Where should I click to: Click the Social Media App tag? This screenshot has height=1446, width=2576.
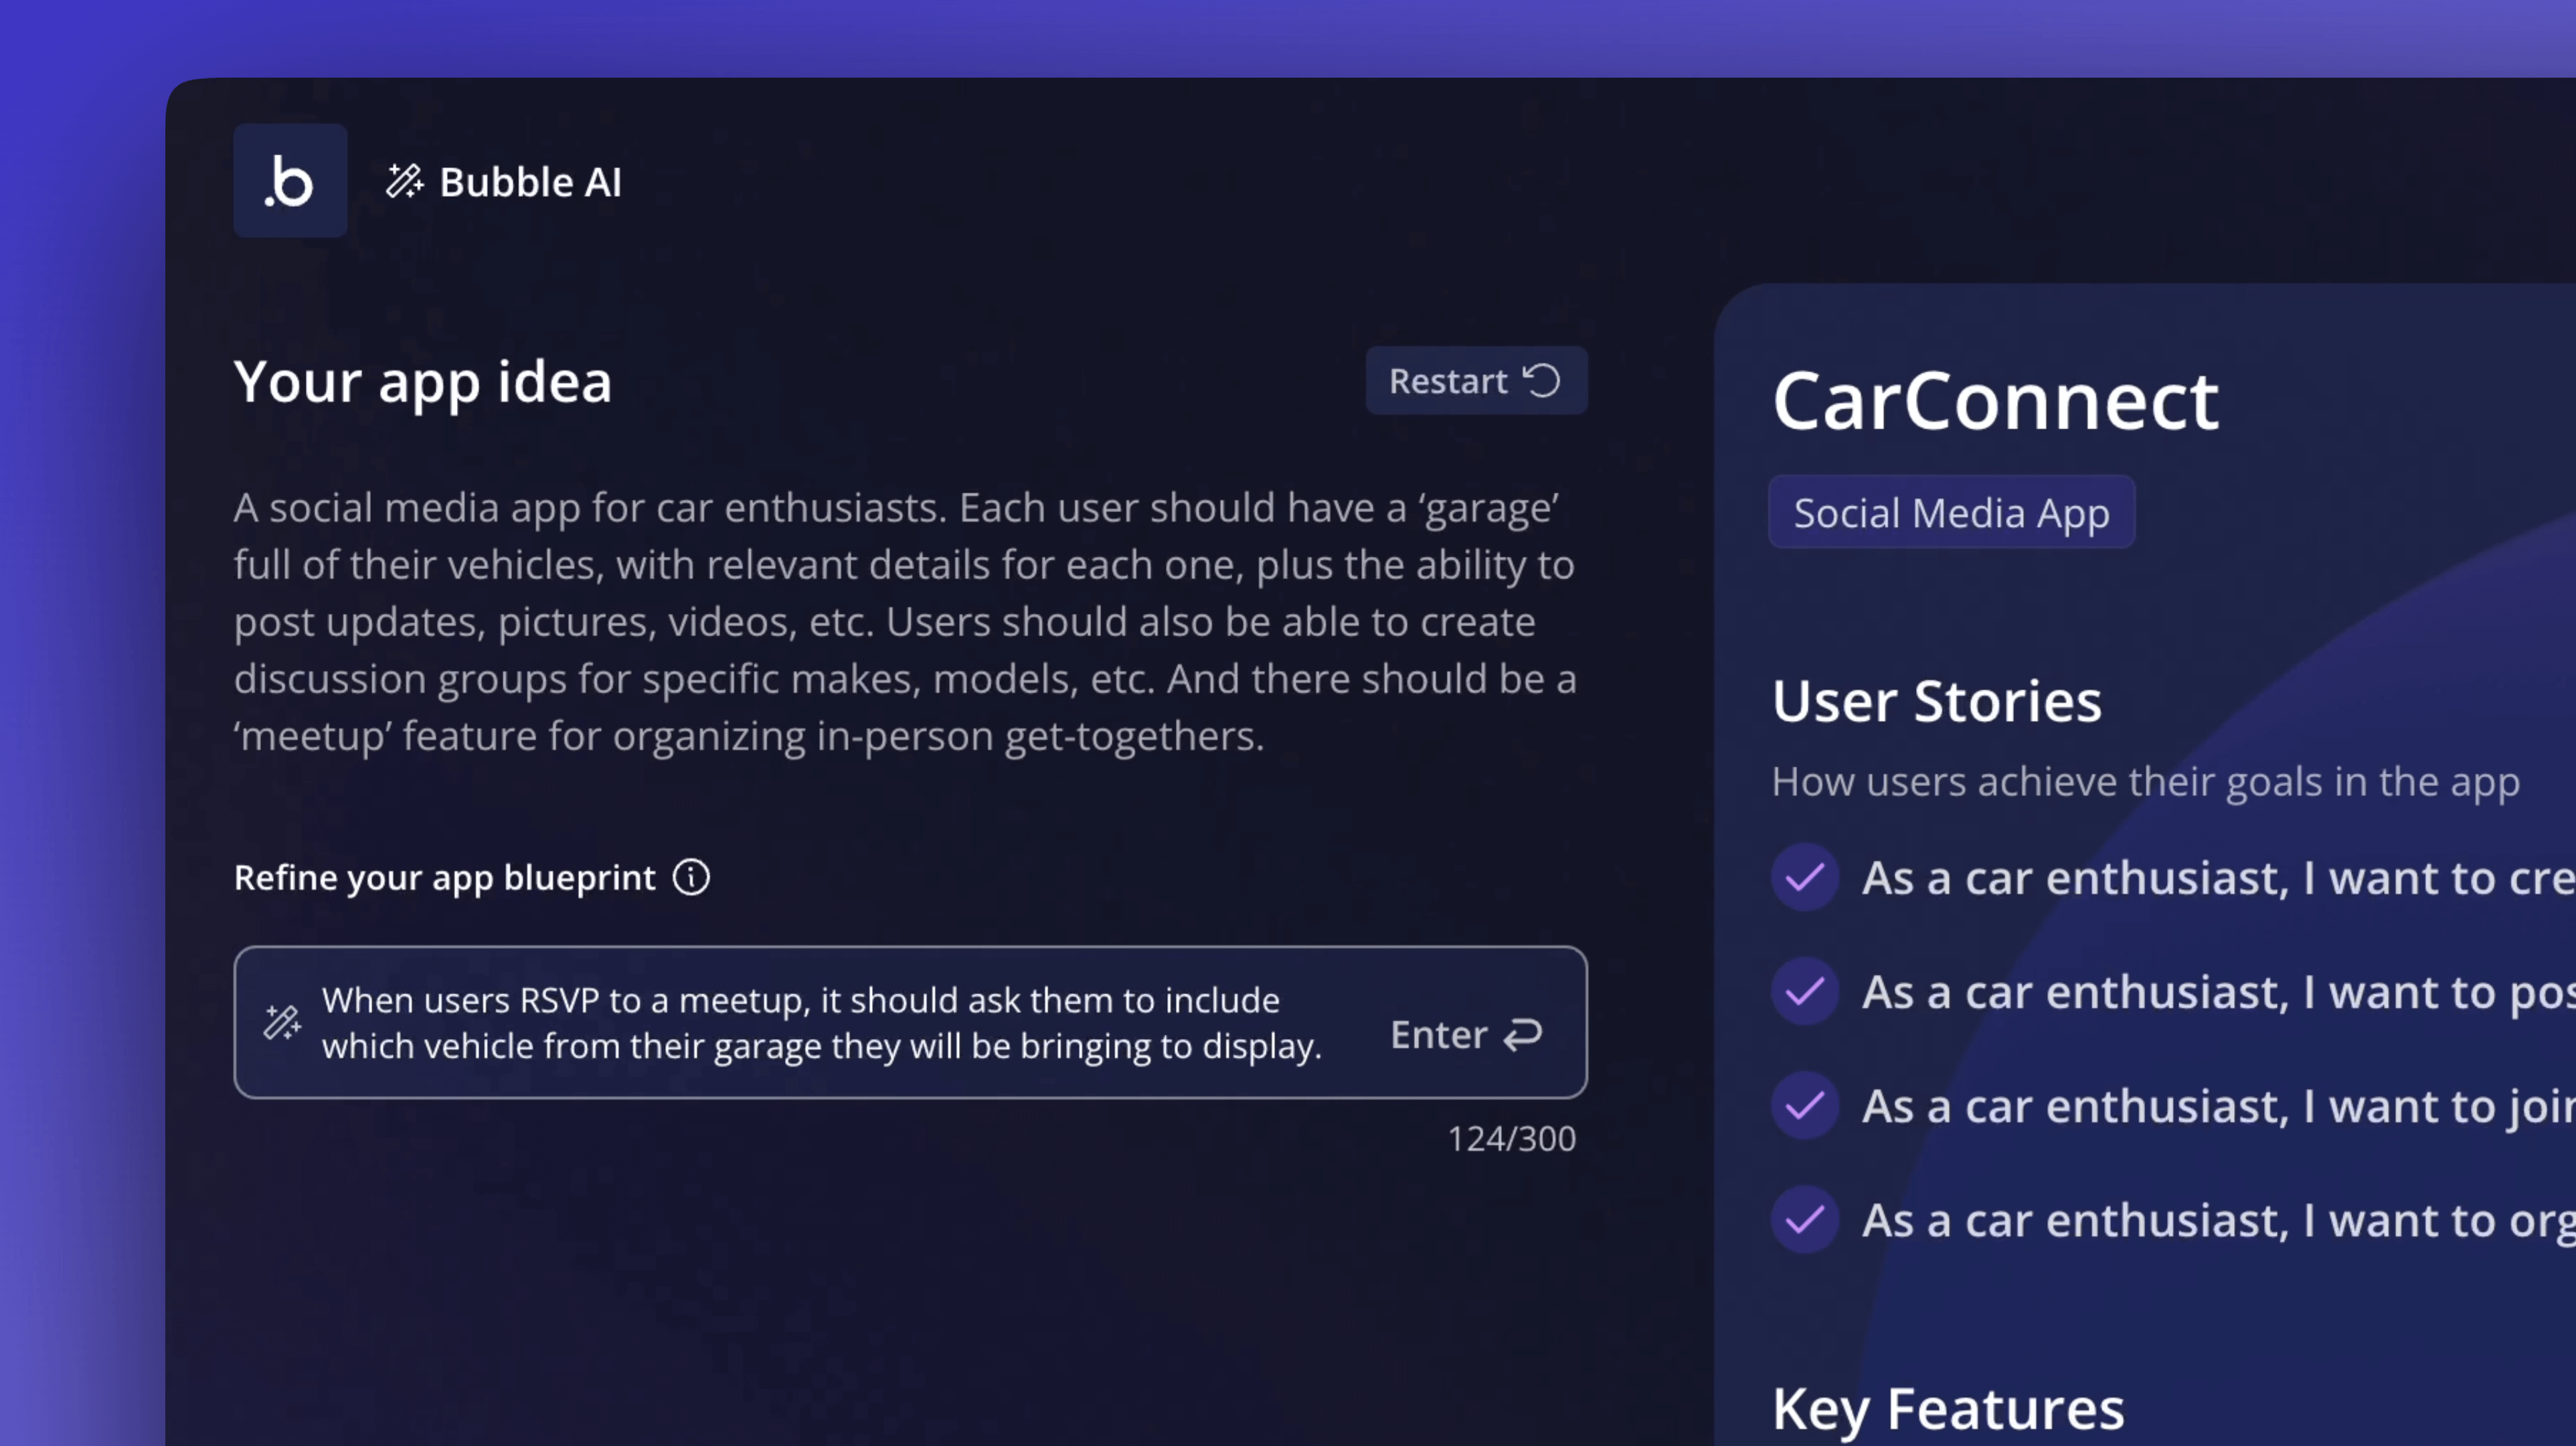pyautogui.click(x=1951, y=513)
